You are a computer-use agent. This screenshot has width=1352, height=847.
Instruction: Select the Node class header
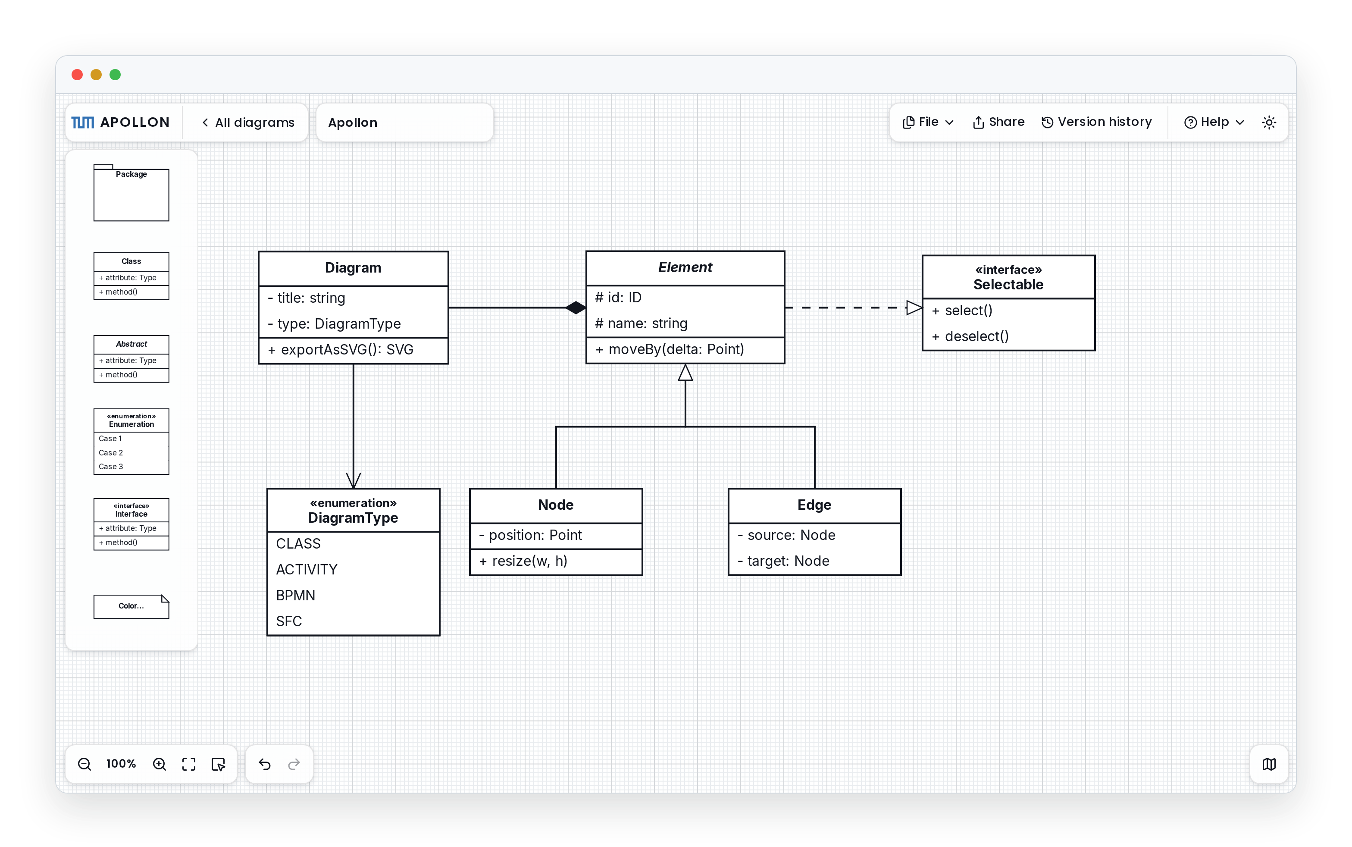pos(556,505)
